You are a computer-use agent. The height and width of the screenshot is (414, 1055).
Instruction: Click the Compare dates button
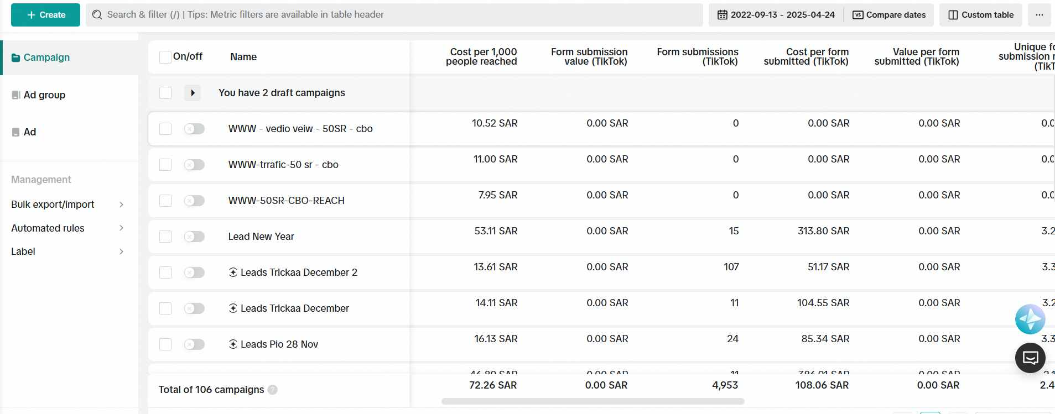(888, 15)
